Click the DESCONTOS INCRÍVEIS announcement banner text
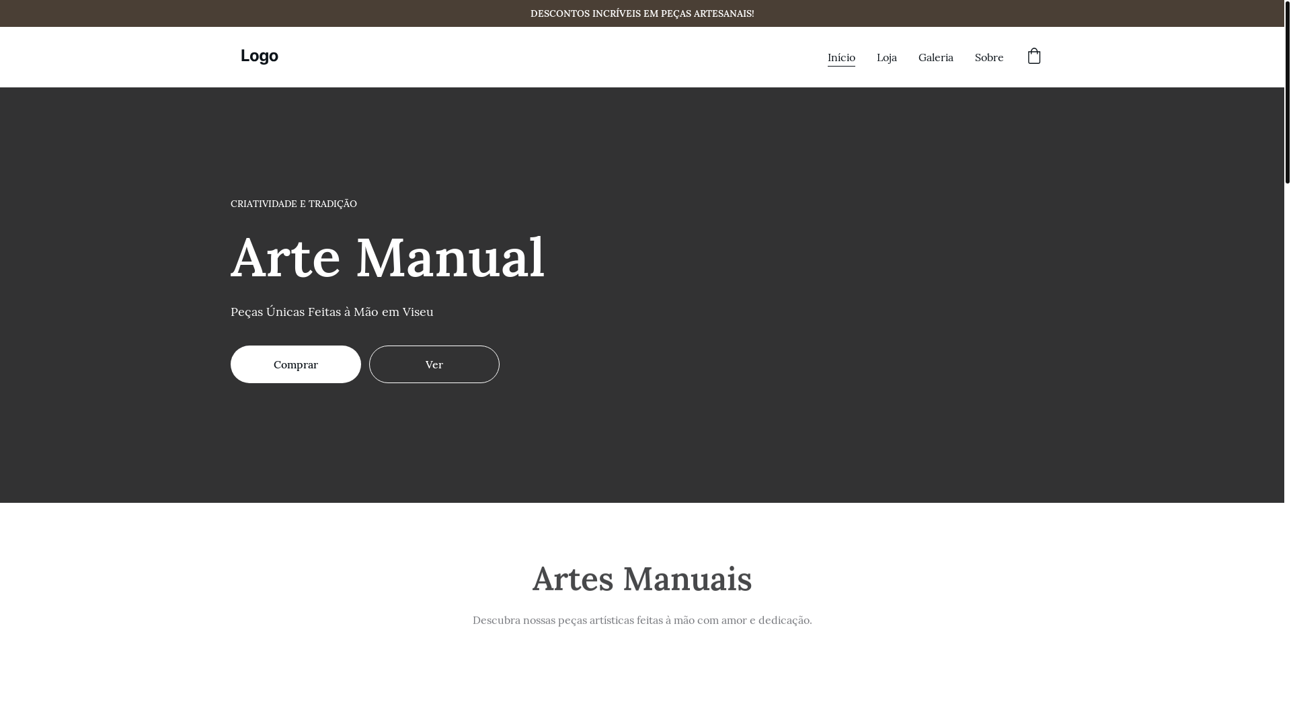The height and width of the screenshot is (726, 1291). [x=642, y=13]
